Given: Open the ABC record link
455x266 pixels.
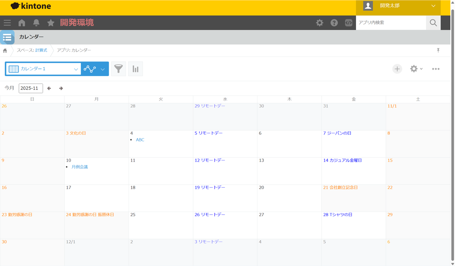Looking at the screenshot, I should coord(140,140).
